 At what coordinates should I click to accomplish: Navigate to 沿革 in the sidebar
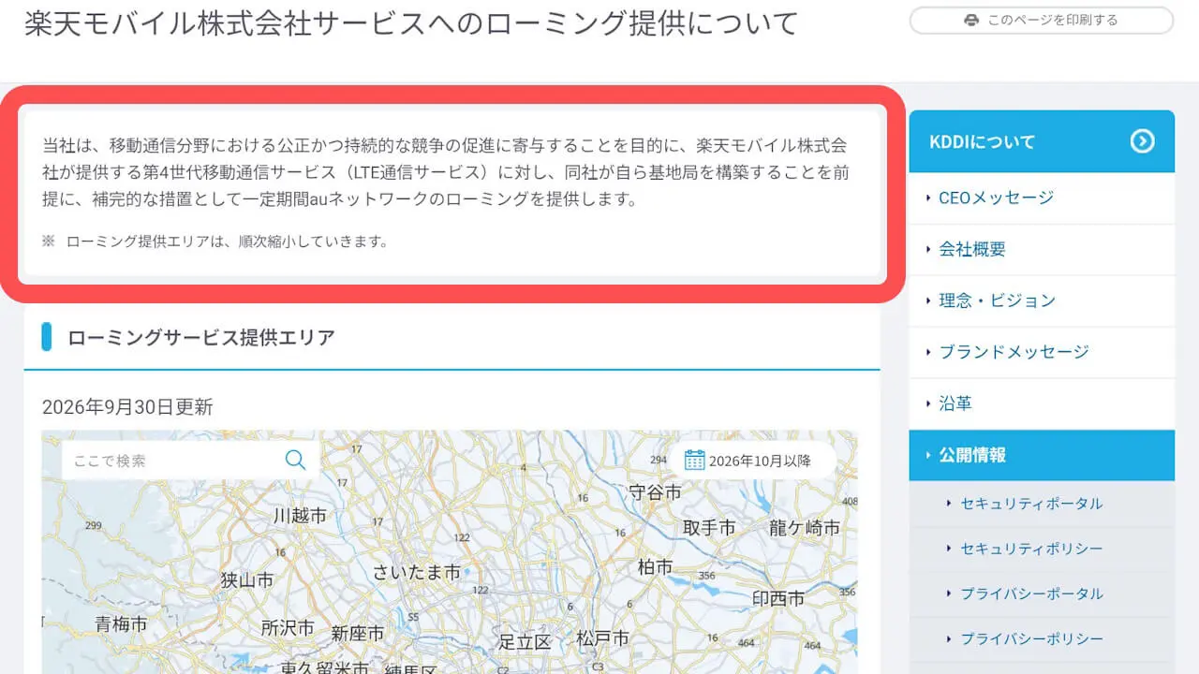point(1042,403)
